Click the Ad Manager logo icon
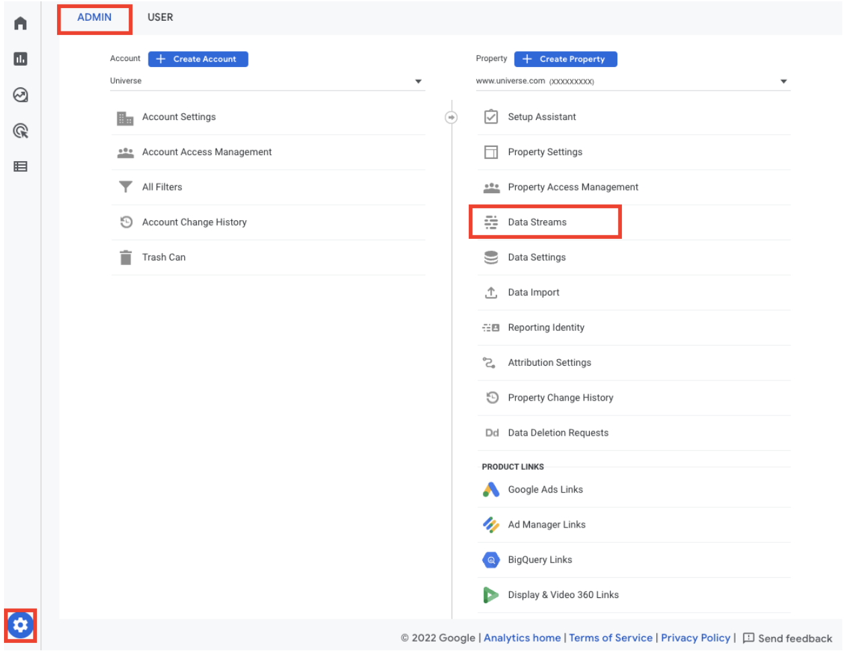 tap(491, 525)
